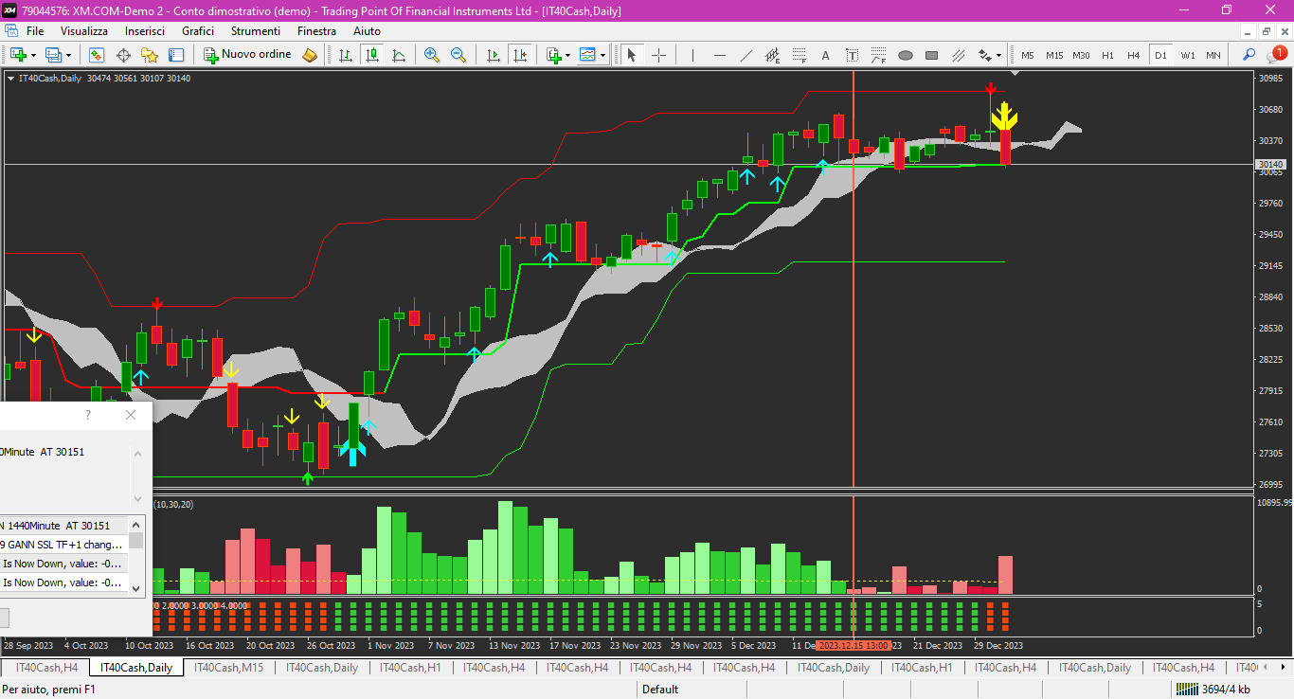Draw a vertical line tool
This screenshot has width=1294, height=699.
click(692, 55)
